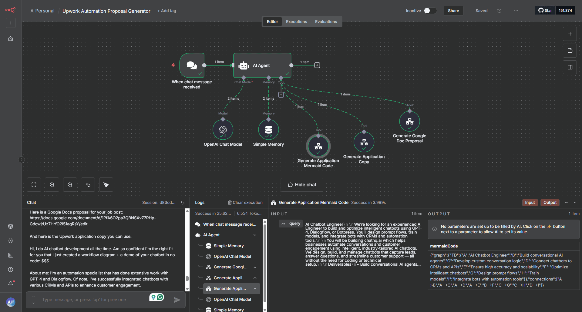Tidy up workflow nodes
Image resolution: width=582 pixels, height=312 pixels.
106,185
